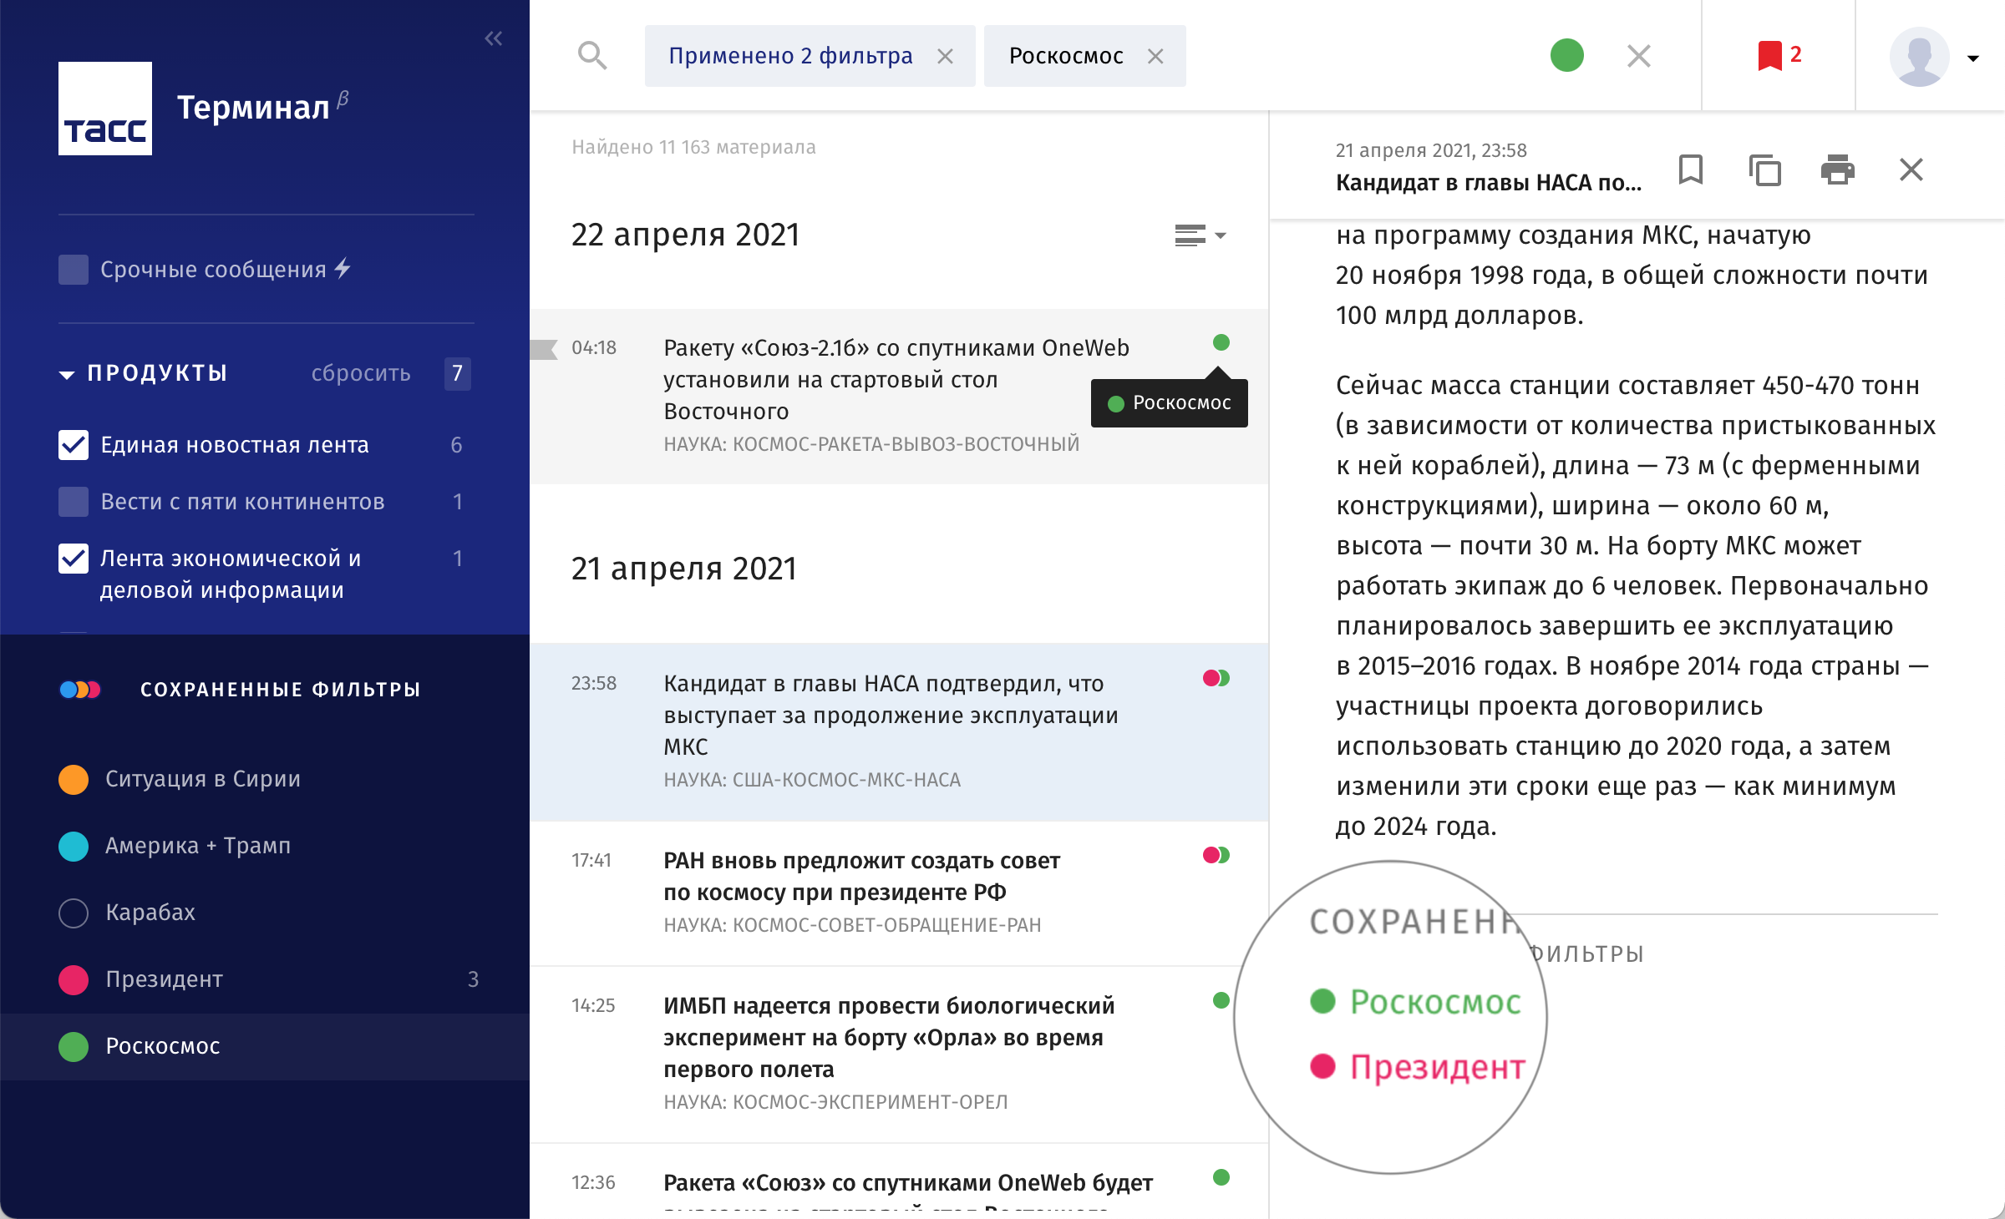Click the grey flag marker on 04:18 item
Screen dimensions: 2005x1219
pos(544,349)
